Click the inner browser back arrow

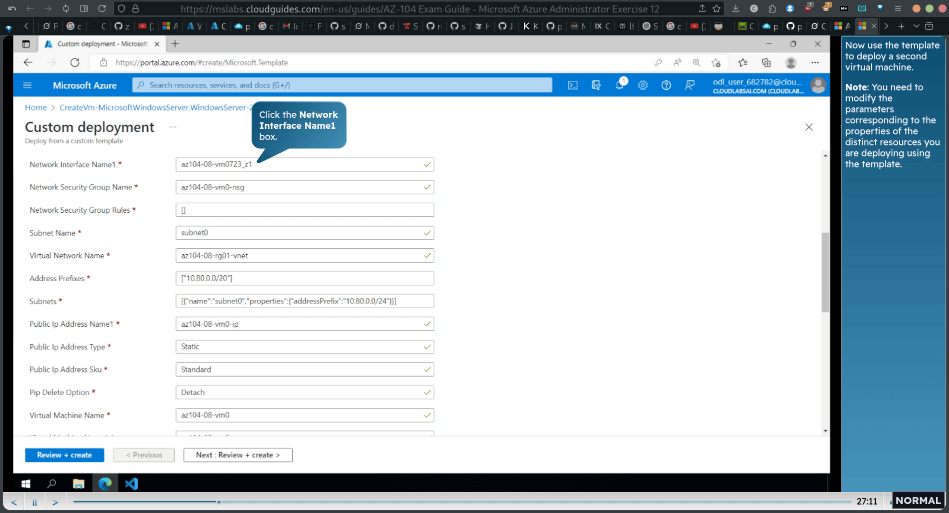(x=28, y=62)
